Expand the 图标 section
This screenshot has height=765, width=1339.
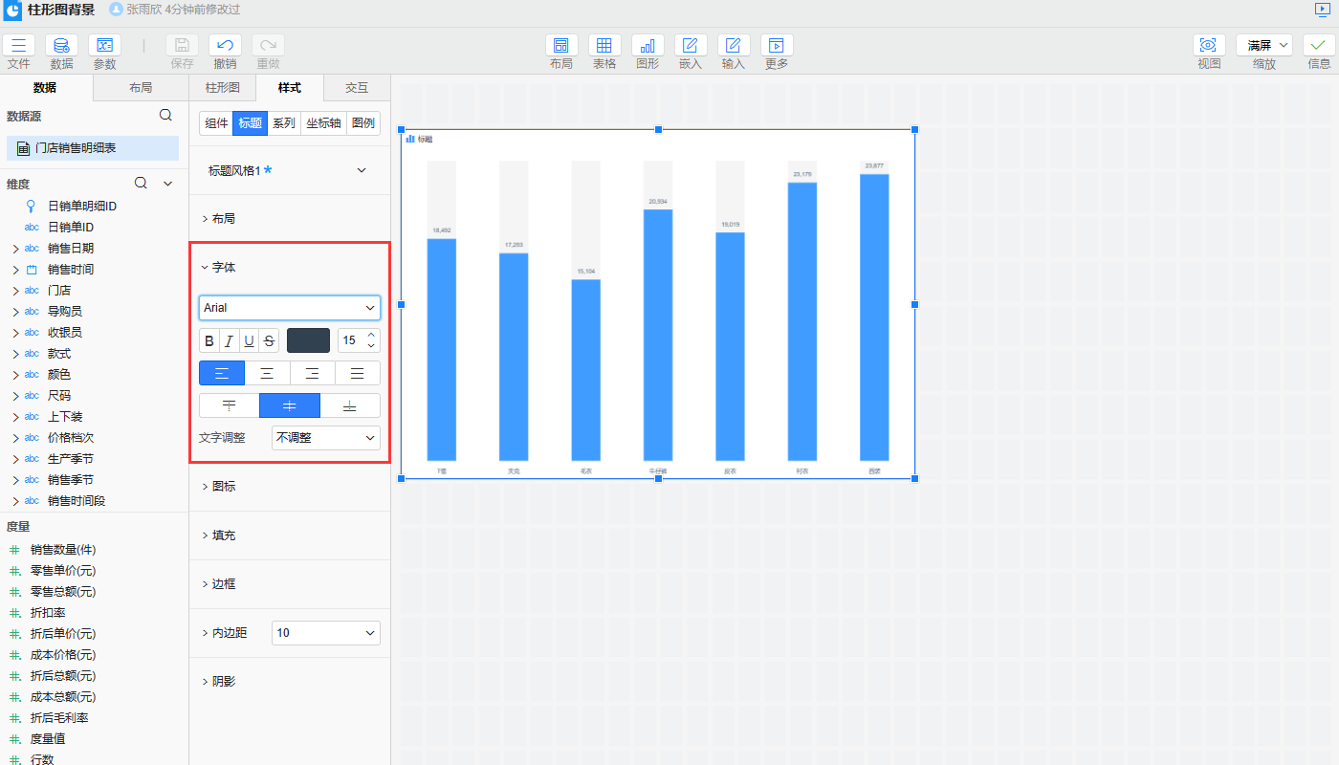(x=223, y=487)
